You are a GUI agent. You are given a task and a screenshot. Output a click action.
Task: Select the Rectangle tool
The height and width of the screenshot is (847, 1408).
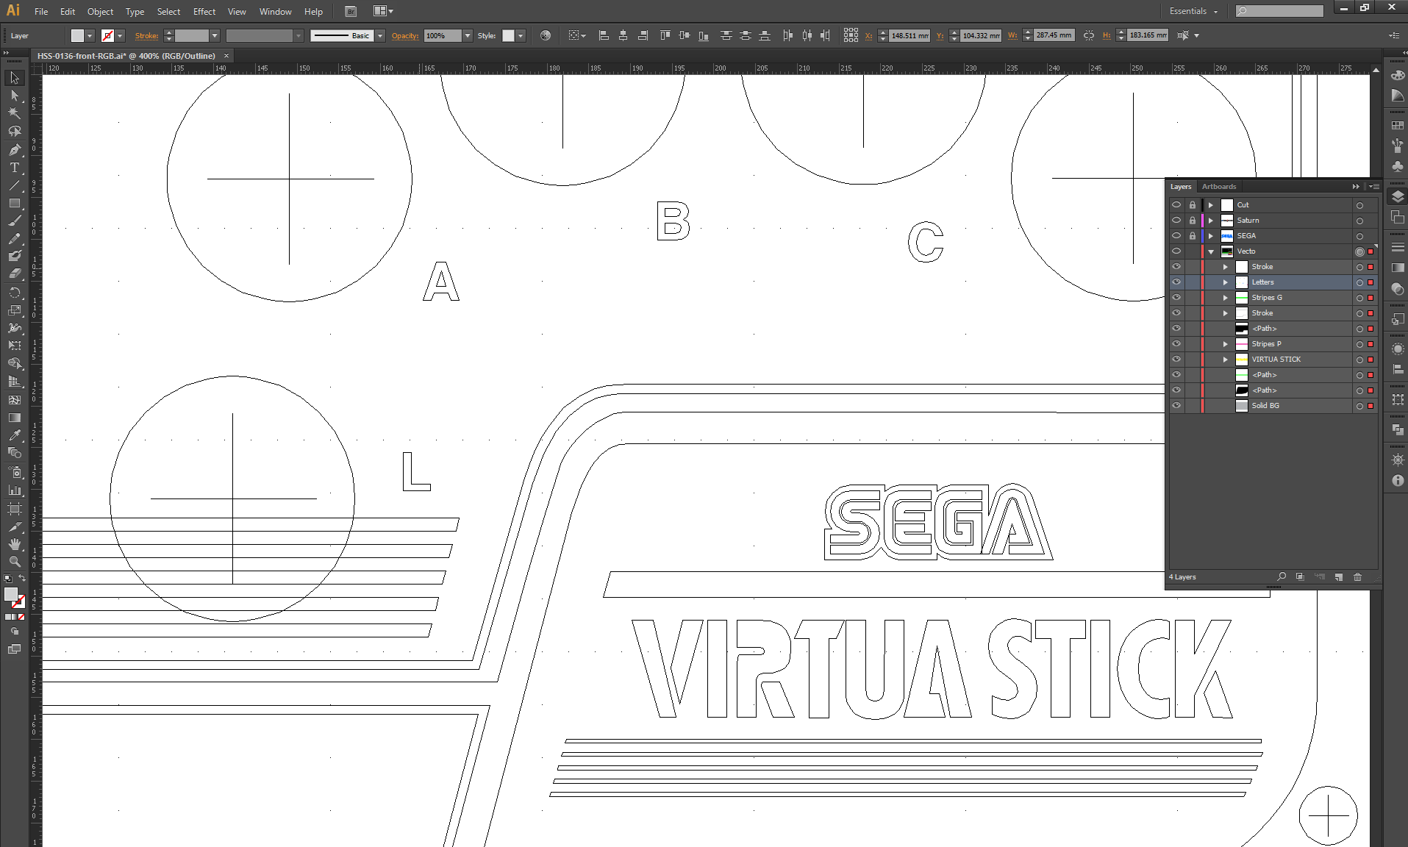15,203
